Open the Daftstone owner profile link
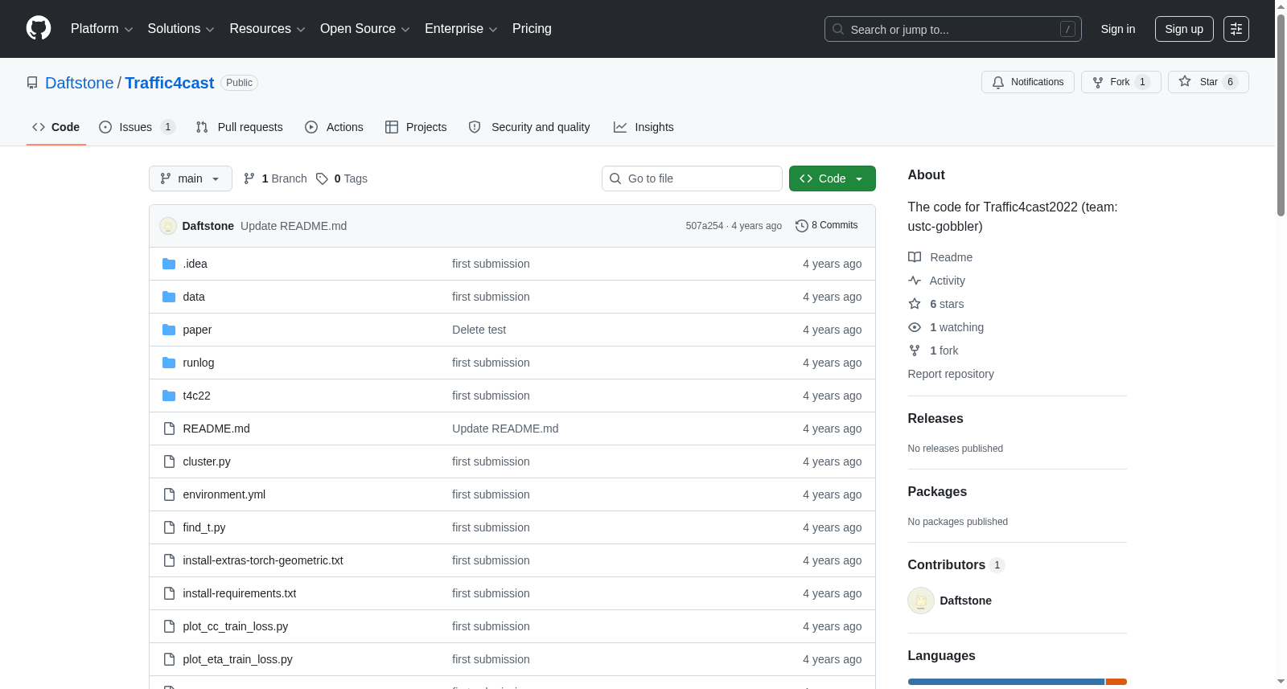 tap(80, 83)
